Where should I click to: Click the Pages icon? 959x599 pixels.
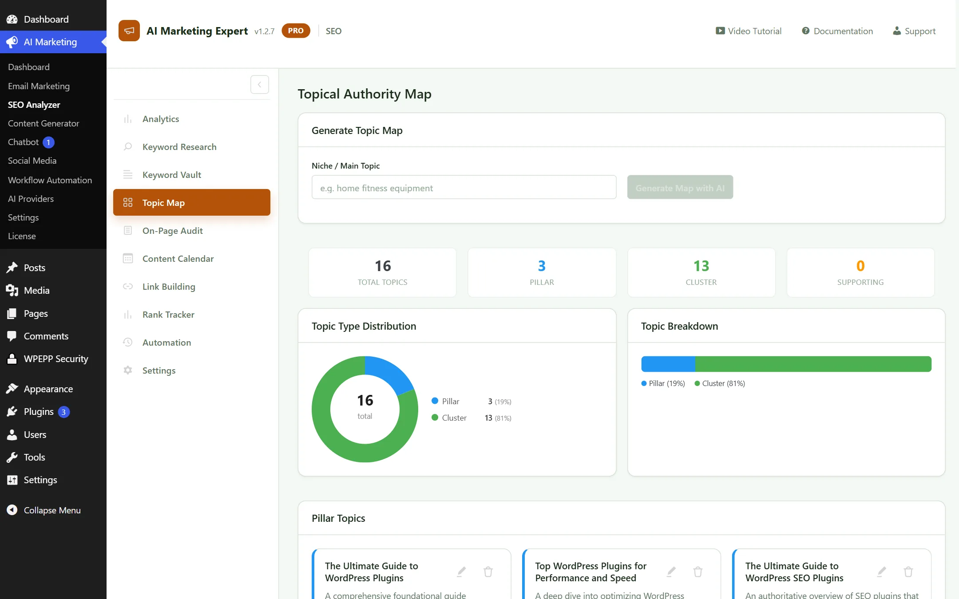12,313
